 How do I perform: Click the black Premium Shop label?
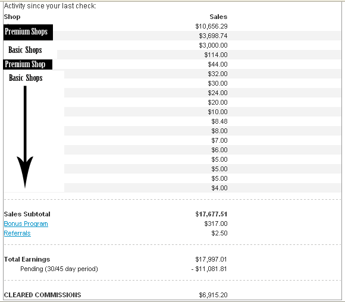pyautogui.click(x=28, y=64)
